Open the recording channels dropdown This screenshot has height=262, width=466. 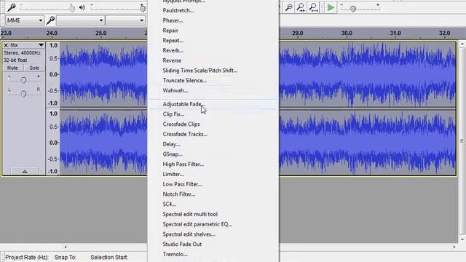click(125, 20)
